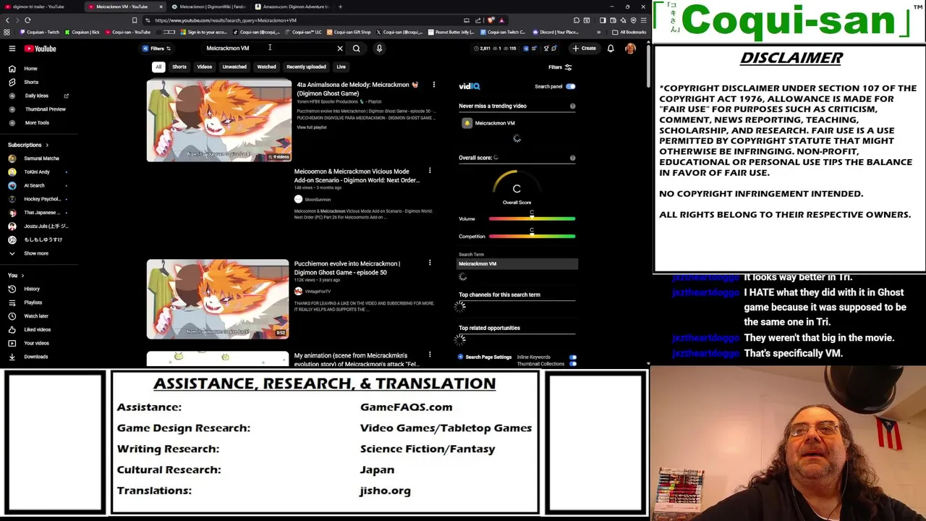926x521 pixels.
Task: Select the All filter chip
Action: (x=158, y=67)
